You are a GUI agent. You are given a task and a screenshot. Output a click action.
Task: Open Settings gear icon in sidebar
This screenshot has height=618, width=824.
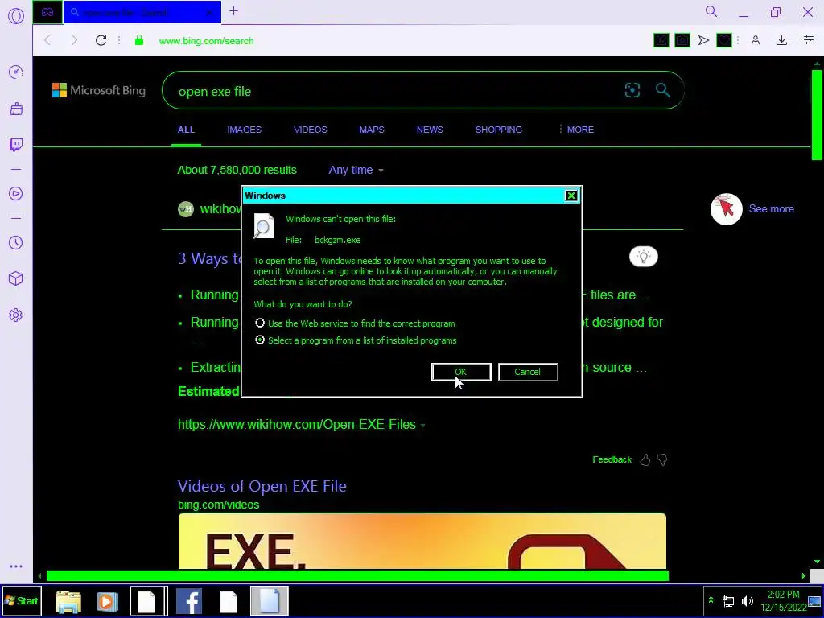16,315
